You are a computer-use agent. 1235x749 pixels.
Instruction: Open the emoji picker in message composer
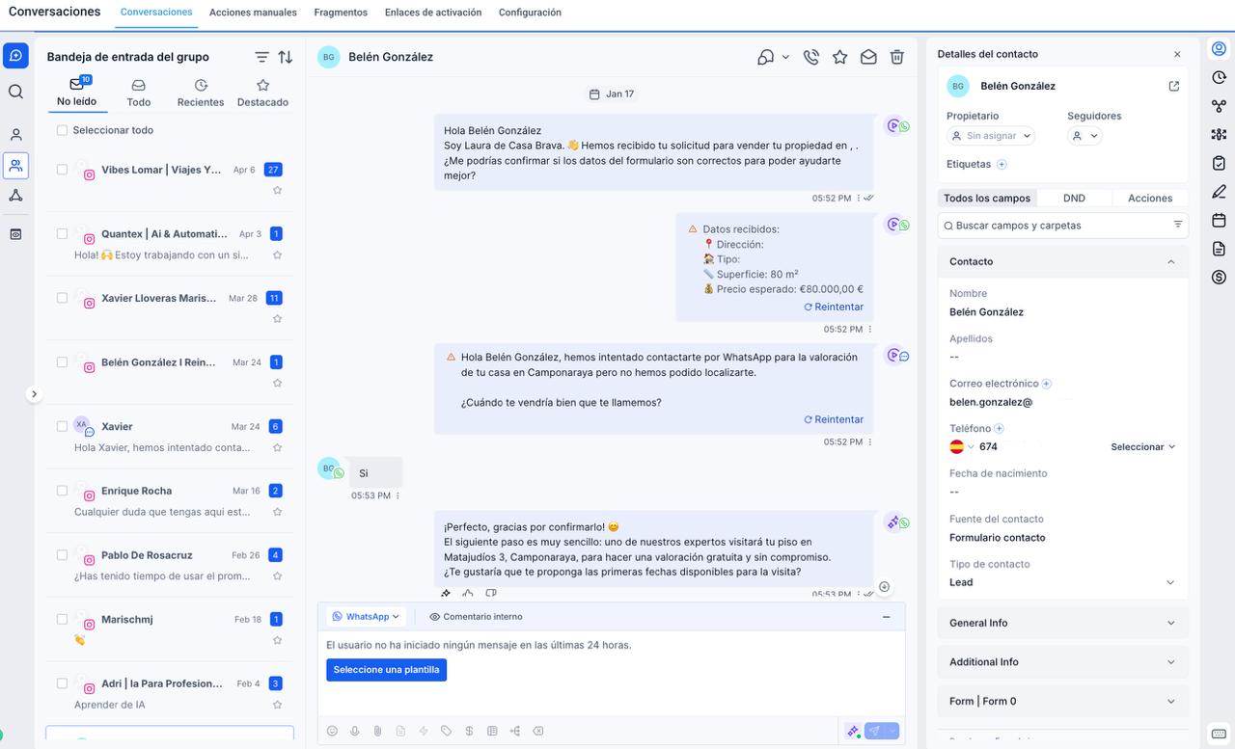332,731
